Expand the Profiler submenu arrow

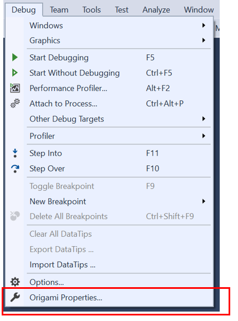tap(204, 136)
